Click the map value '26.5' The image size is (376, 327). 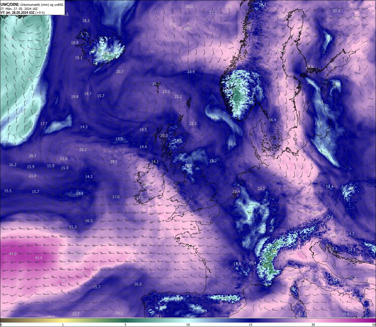(x=333, y=65)
